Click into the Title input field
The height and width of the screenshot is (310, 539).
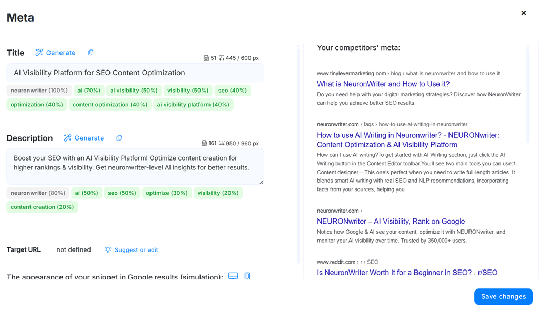click(x=135, y=73)
